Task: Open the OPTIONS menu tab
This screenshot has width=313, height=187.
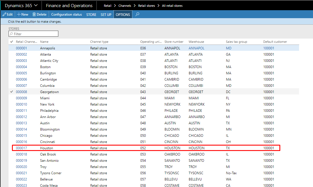Action: (x=123, y=14)
